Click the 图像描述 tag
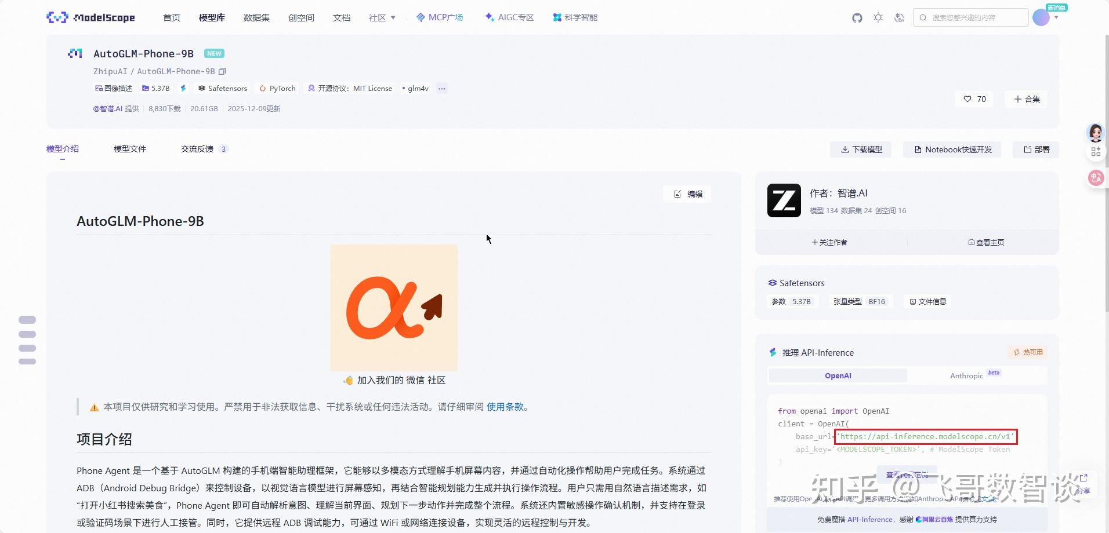 click(114, 88)
